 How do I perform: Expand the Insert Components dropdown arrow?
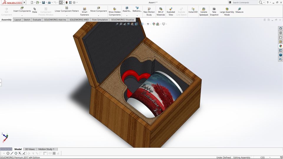click(22, 15)
